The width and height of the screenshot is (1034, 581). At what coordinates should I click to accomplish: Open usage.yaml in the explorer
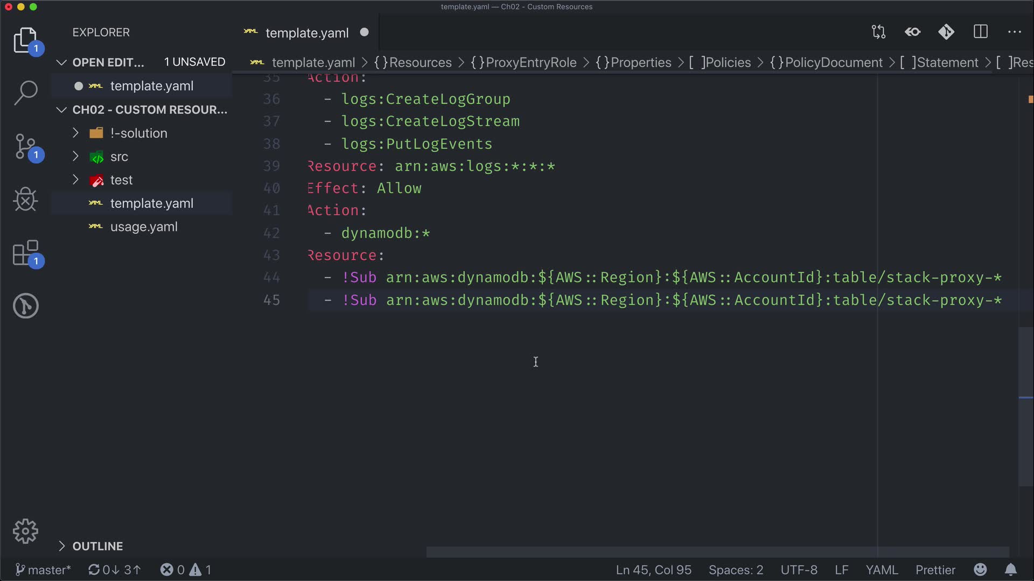144,227
